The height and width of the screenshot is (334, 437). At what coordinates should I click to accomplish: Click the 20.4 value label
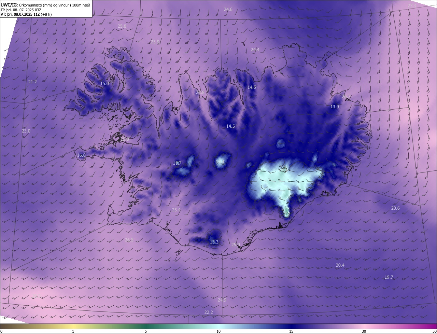(340, 265)
